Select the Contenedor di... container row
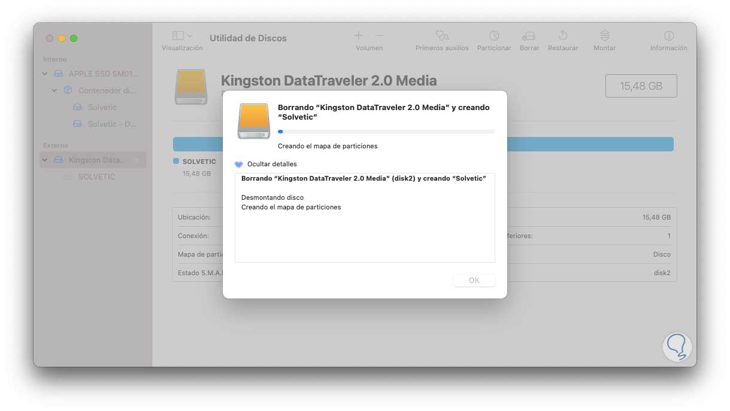This screenshot has height=411, width=730. tap(93, 90)
